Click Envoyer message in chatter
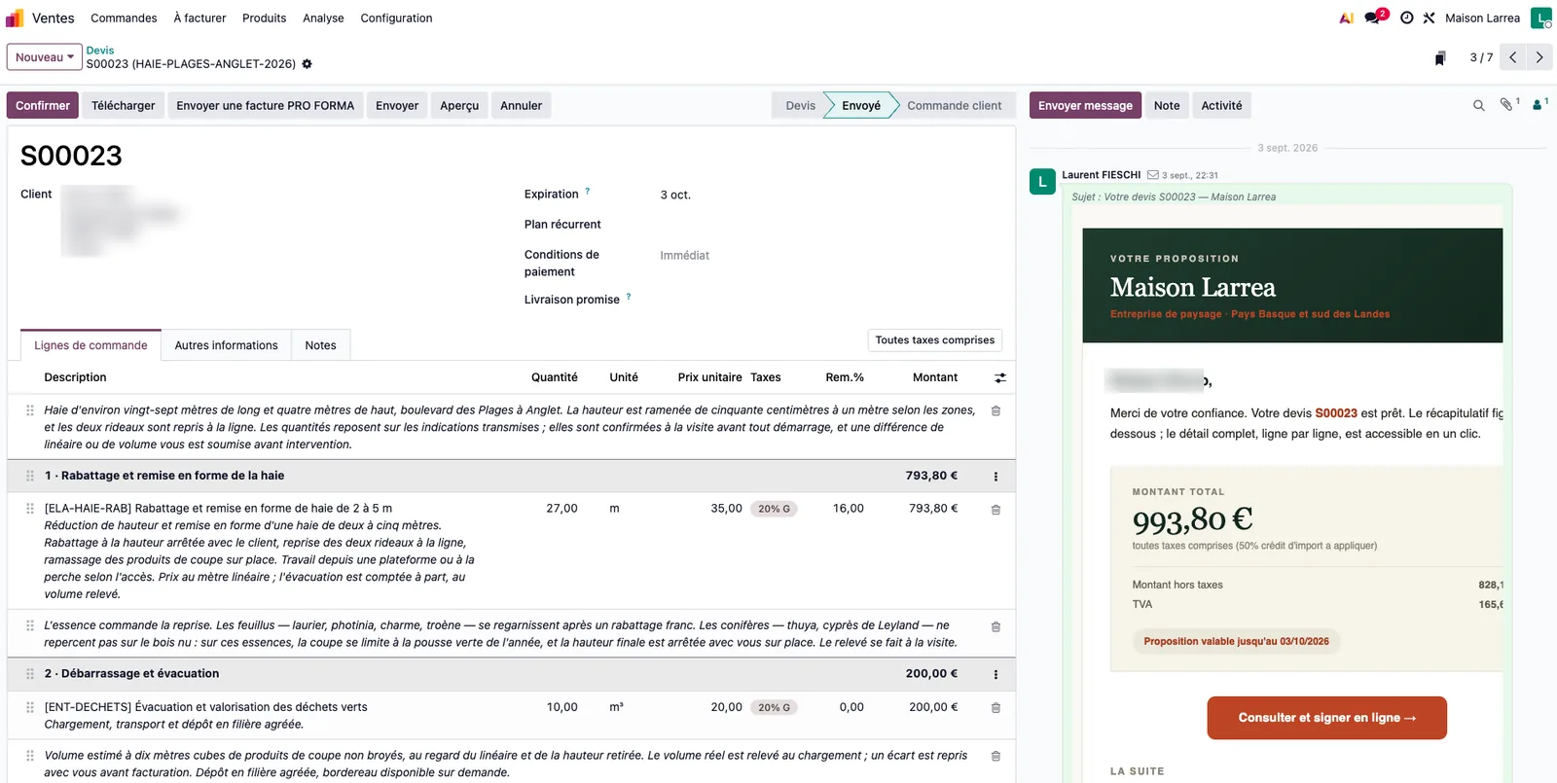The height and width of the screenshot is (783, 1557). click(x=1085, y=105)
